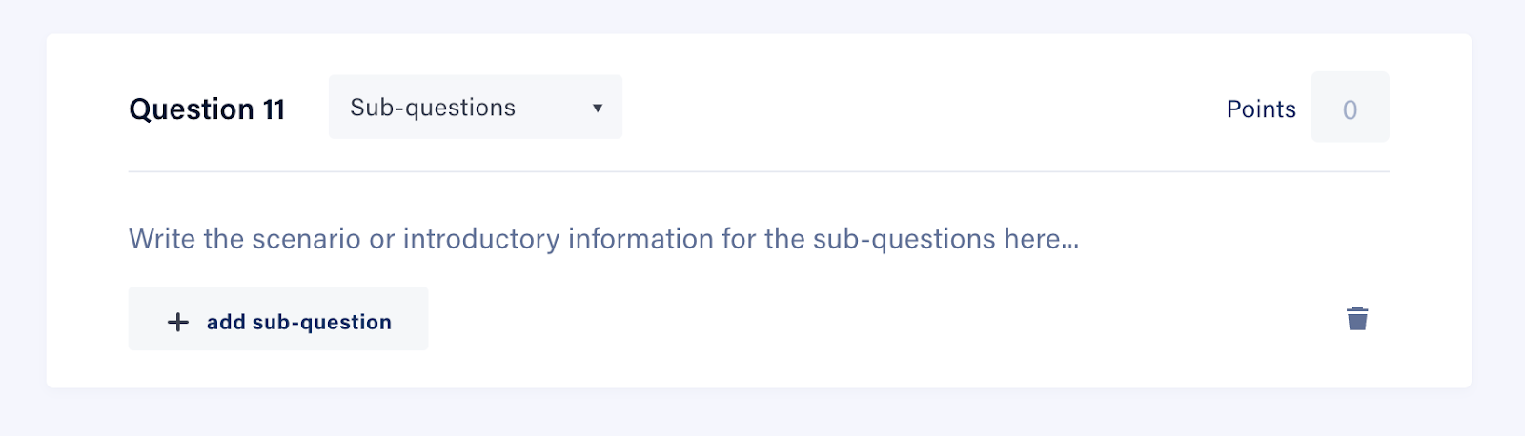
Task: Click into the scenario introductory text field
Action: 604,238
